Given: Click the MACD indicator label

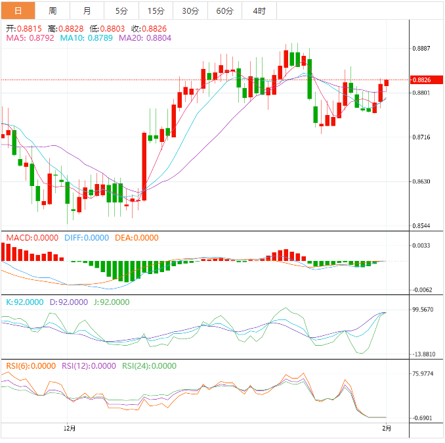Looking at the screenshot, I should pos(32,238).
